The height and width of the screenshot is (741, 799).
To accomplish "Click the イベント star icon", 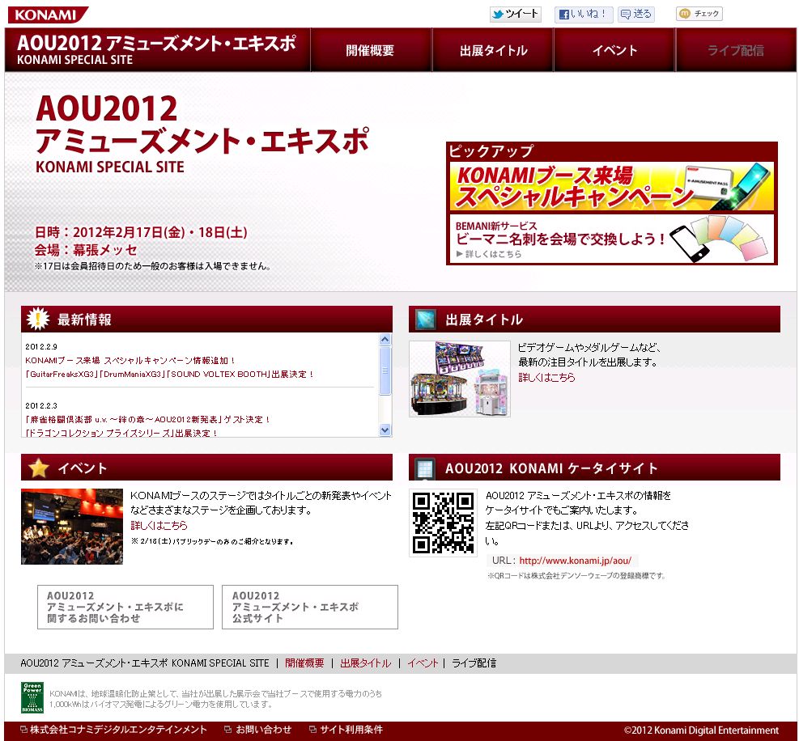I will [39, 468].
